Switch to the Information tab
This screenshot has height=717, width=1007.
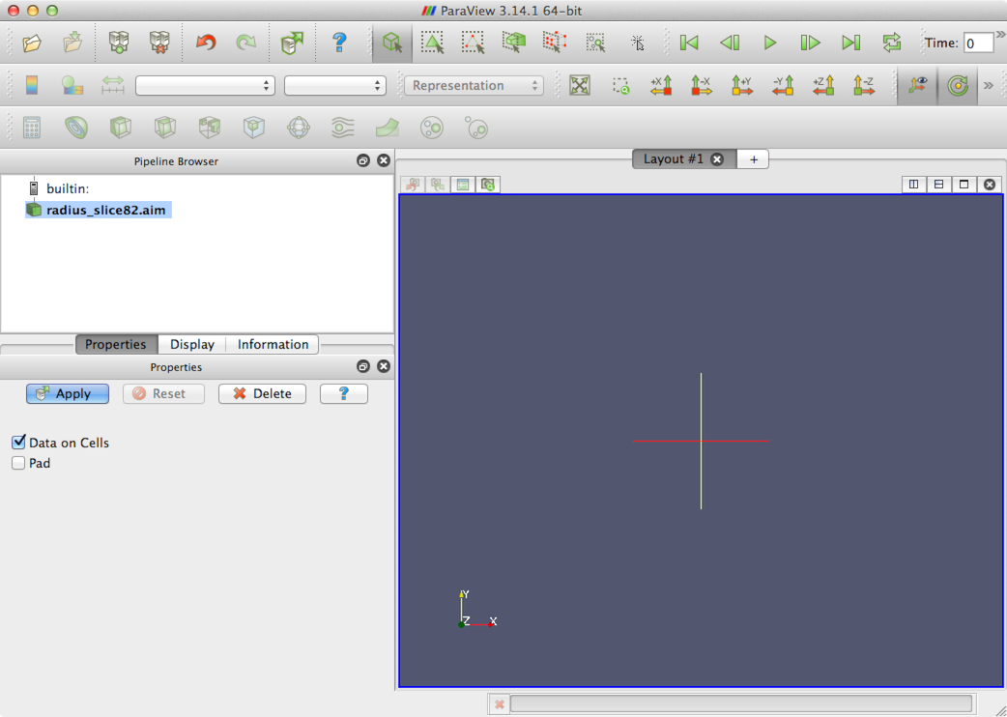[273, 345]
